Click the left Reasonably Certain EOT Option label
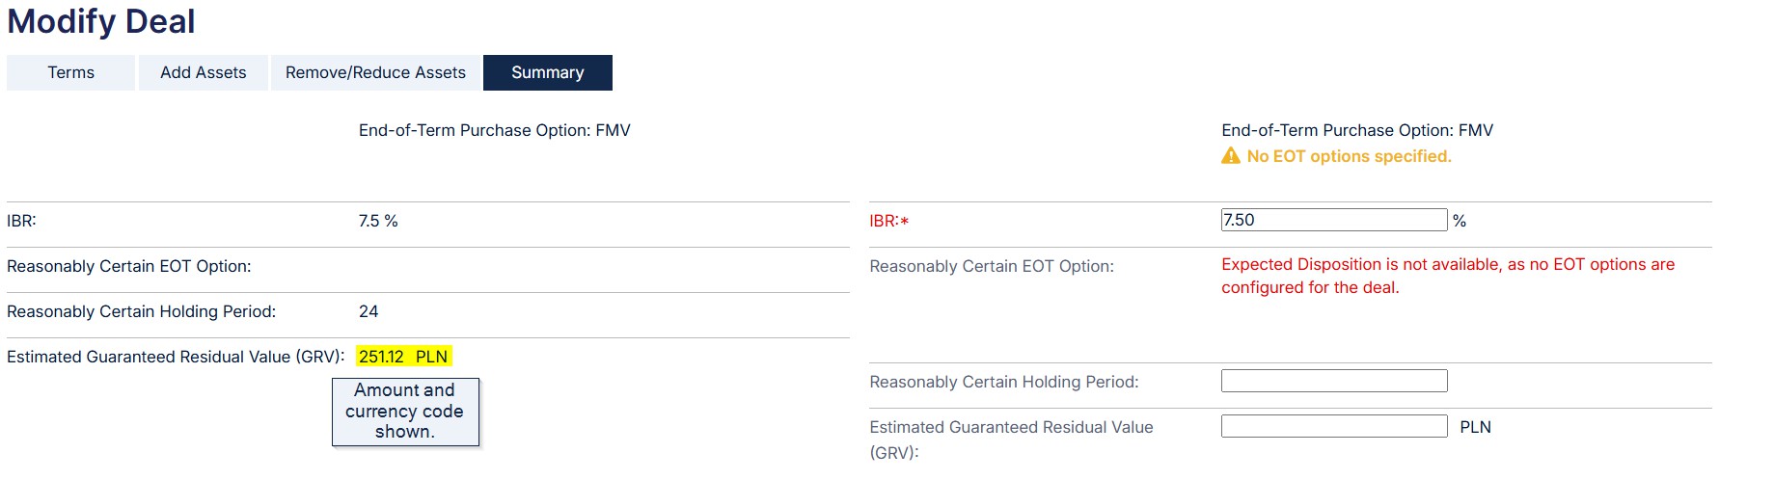Screen dimensions: 1774x480 point(129,266)
